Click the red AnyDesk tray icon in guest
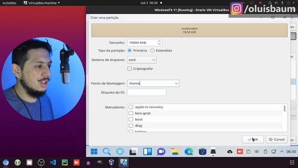 [x=240, y=152]
